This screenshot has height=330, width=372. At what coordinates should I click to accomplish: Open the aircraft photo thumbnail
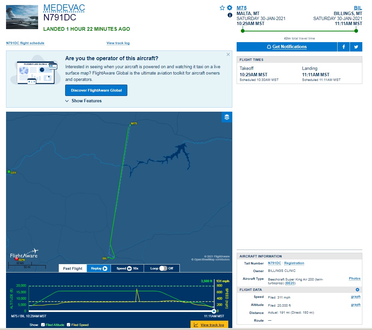pyautogui.click(x=22, y=17)
